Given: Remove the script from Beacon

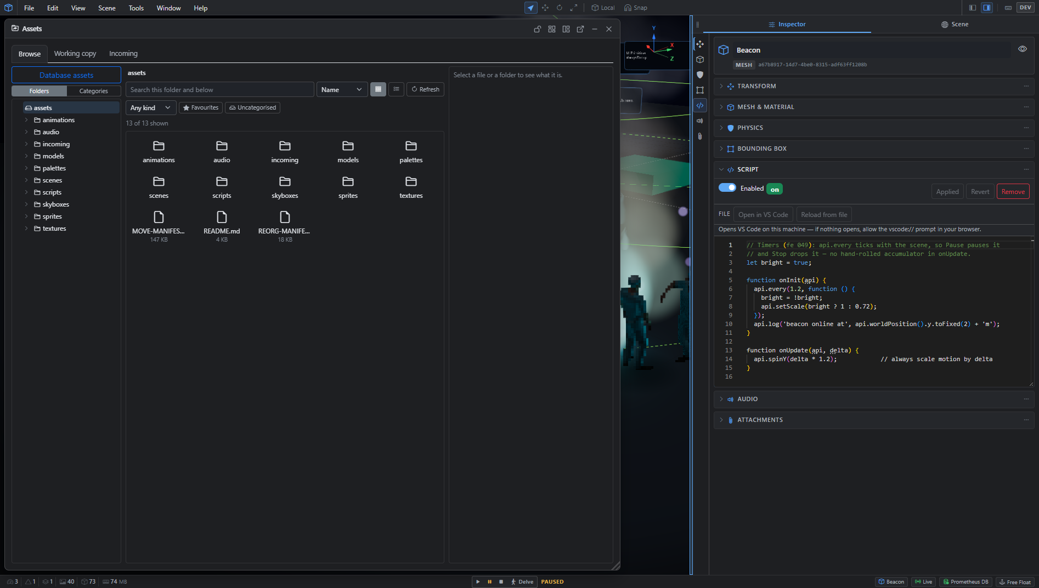Looking at the screenshot, I should point(1013,192).
